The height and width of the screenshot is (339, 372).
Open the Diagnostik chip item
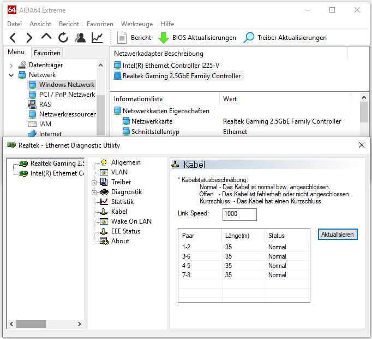pyautogui.click(x=127, y=192)
